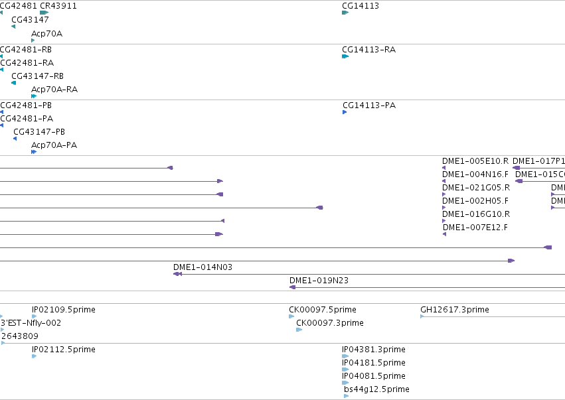Screen dimensions: 565x400
Task: Select EST CK00097.3prime label
Action: [330, 323]
